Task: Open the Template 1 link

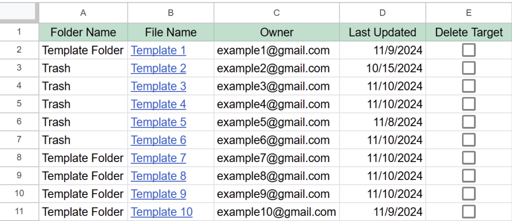Action: pyautogui.click(x=158, y=50)
